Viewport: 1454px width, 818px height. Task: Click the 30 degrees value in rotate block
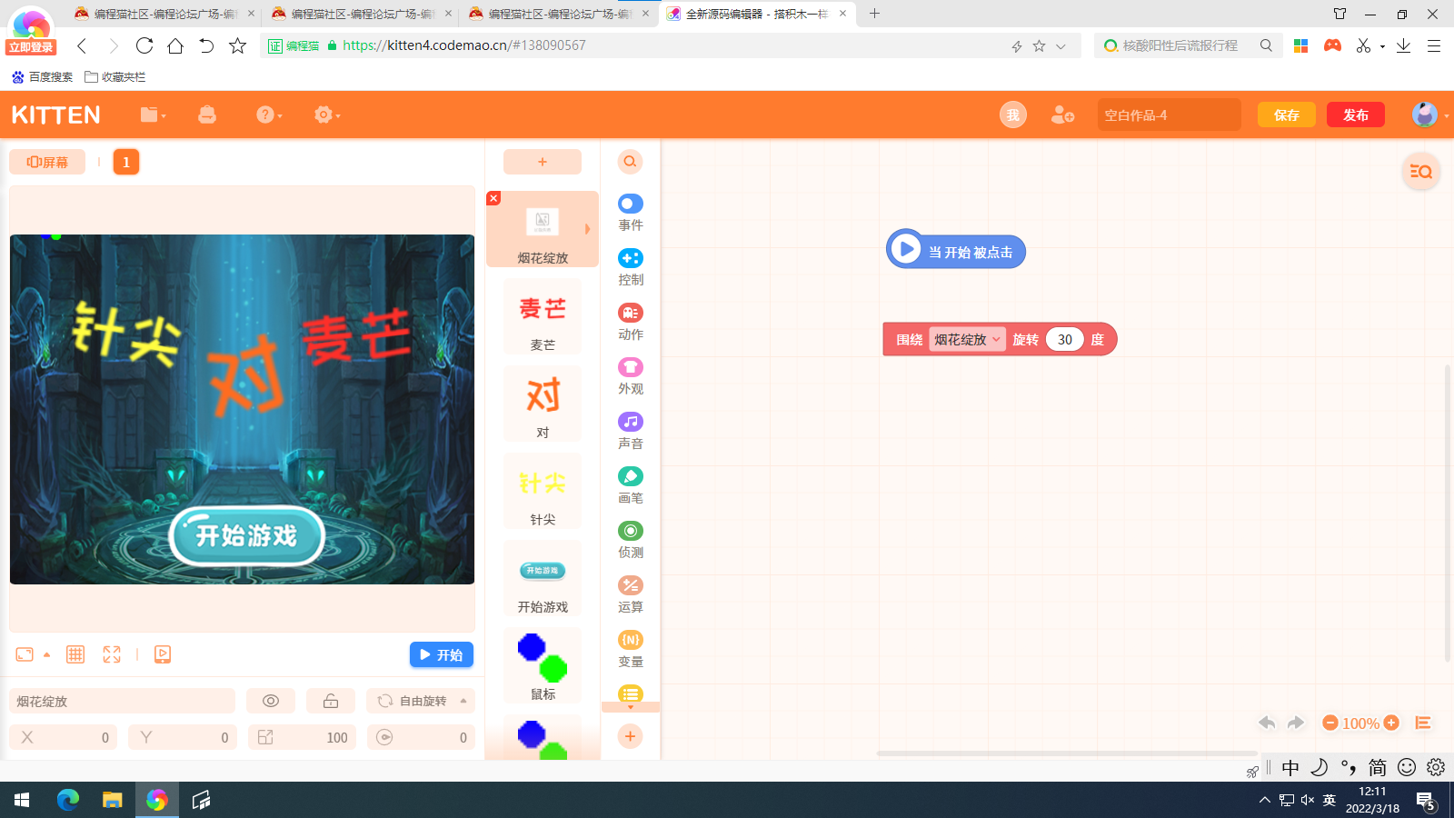(x=1065, y=339)
